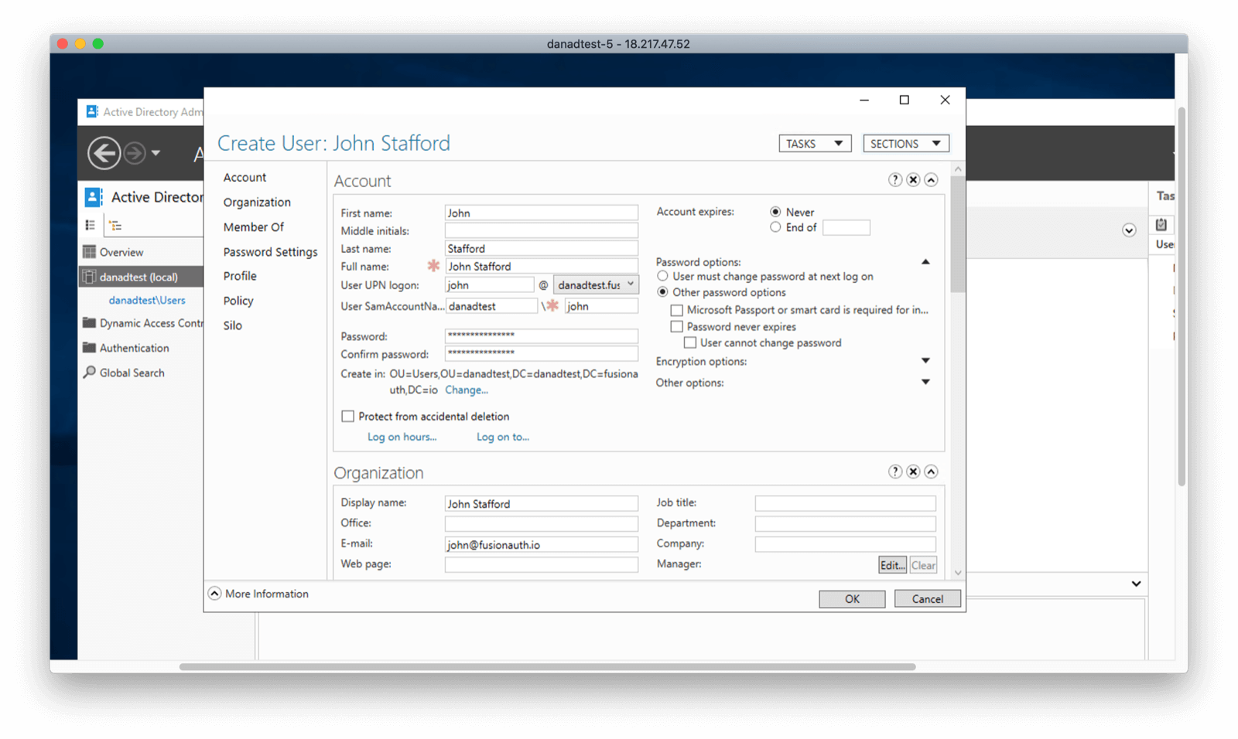Jump to the Organization section

coord(257,202)
